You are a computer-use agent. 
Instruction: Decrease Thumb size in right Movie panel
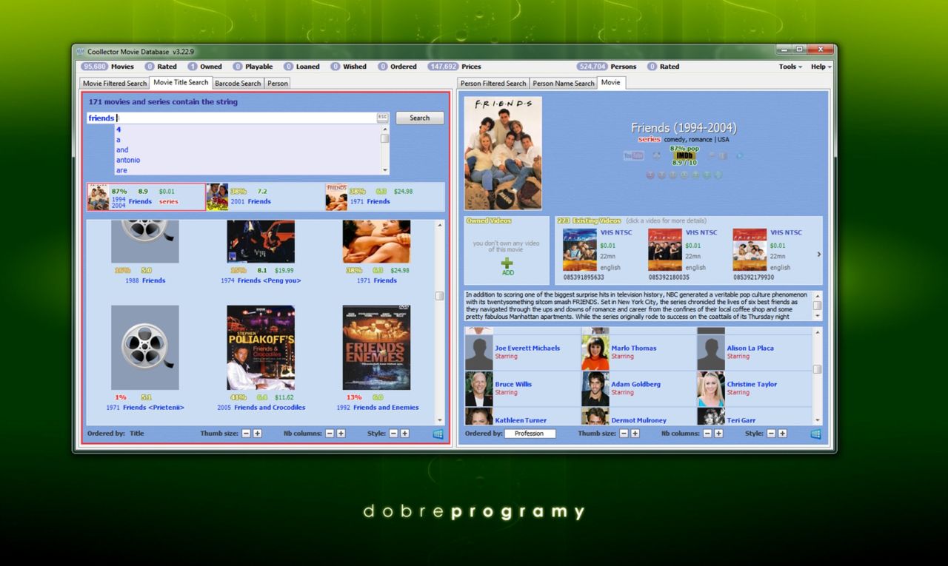point(624,434)
